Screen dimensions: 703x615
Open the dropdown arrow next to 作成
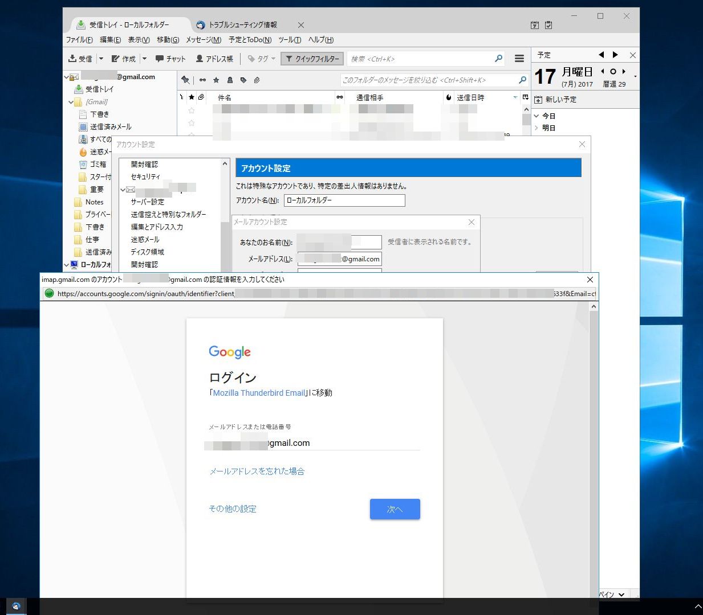click(144, 59)
